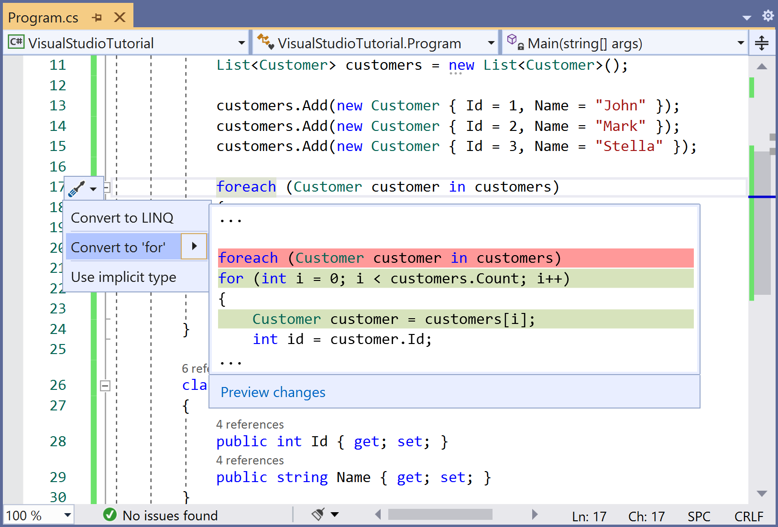Screen dimensions: 778x527
Task: Click the 'public string Name' property line
Action: click(353, 477)
